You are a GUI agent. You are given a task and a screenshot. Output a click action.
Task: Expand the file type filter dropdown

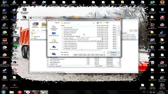(104, 55)
